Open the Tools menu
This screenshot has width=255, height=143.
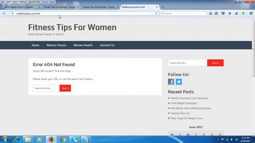pos(45,2)
